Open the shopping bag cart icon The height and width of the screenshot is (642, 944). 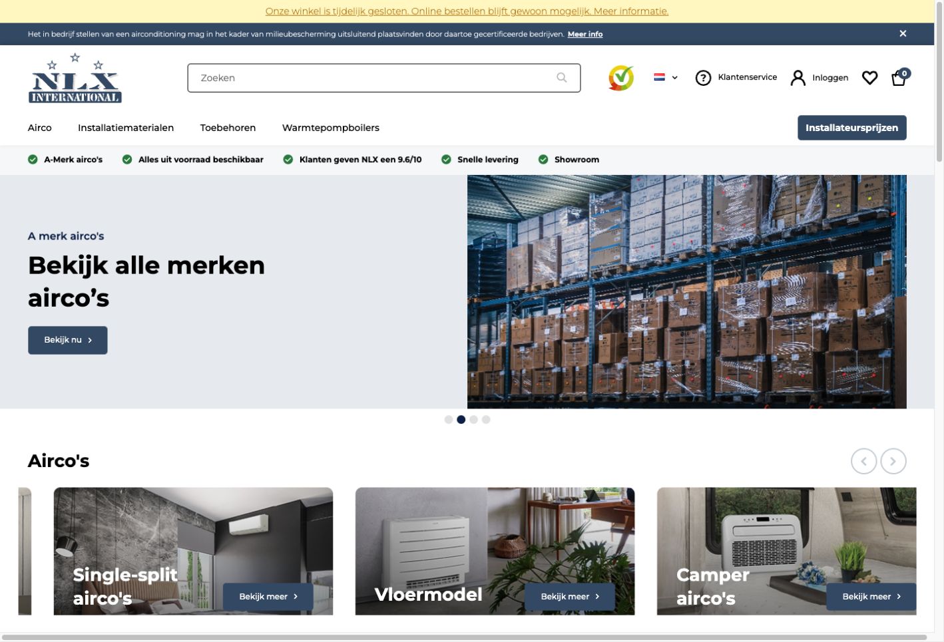899,77
